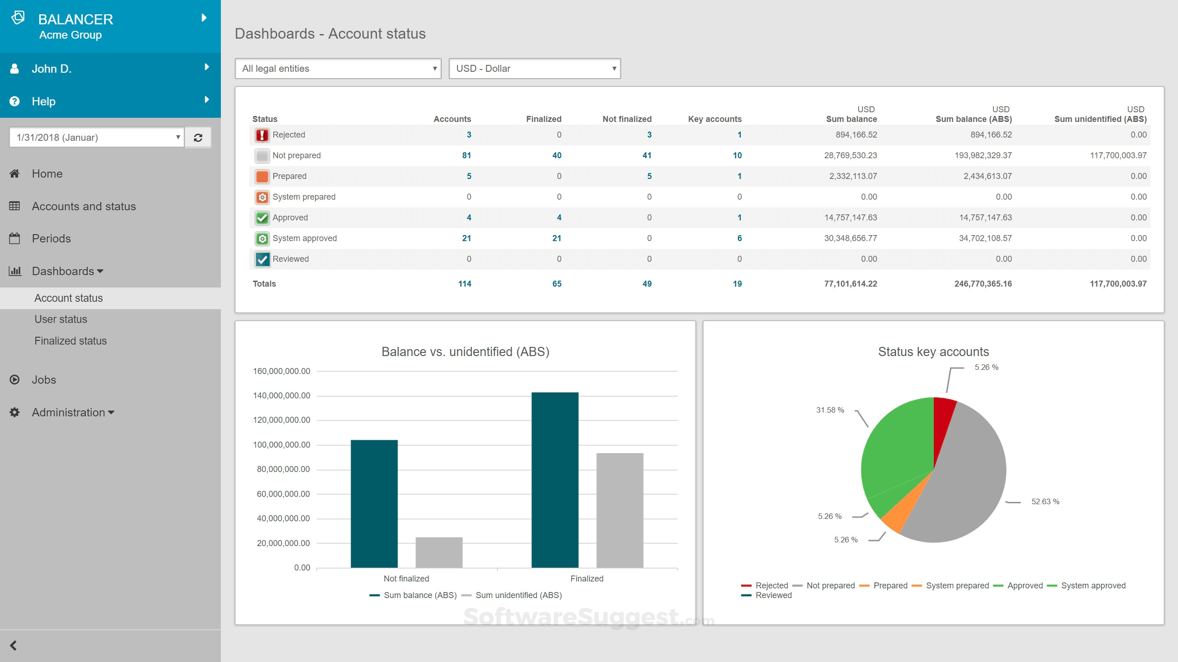Open the 1/31/2018 period selector
1178x662 pixels.
96,137
